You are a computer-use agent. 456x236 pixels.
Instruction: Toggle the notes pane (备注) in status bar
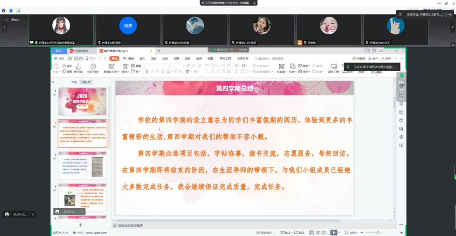pos(288,232)
